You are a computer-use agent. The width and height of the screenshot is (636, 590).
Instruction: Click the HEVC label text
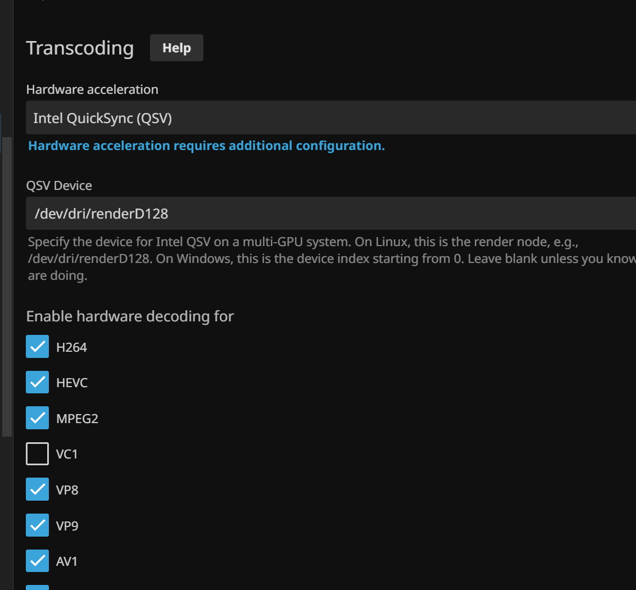(72, 383)
